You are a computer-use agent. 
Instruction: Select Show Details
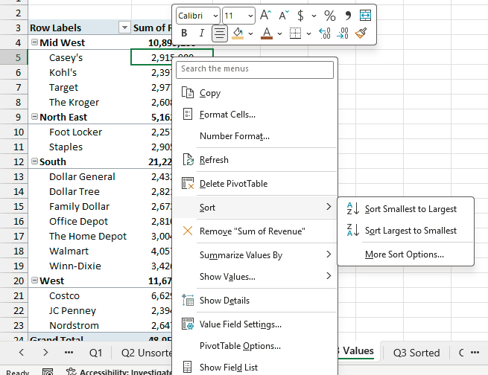pyautogui.click(x=255, y=301)
